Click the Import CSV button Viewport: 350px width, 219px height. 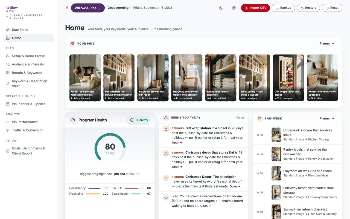click(255, 8)
